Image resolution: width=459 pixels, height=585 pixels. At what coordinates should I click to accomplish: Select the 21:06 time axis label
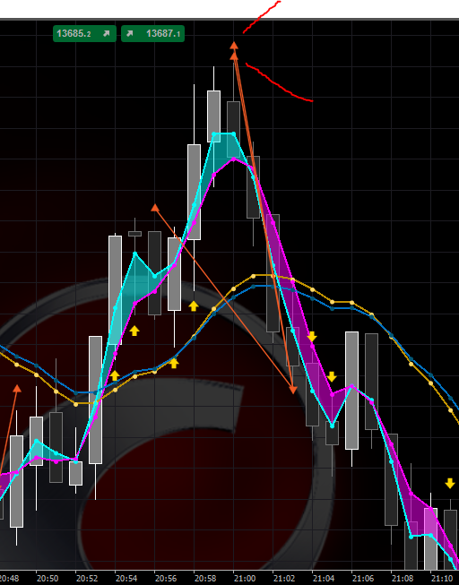click(x=363, y=579)
